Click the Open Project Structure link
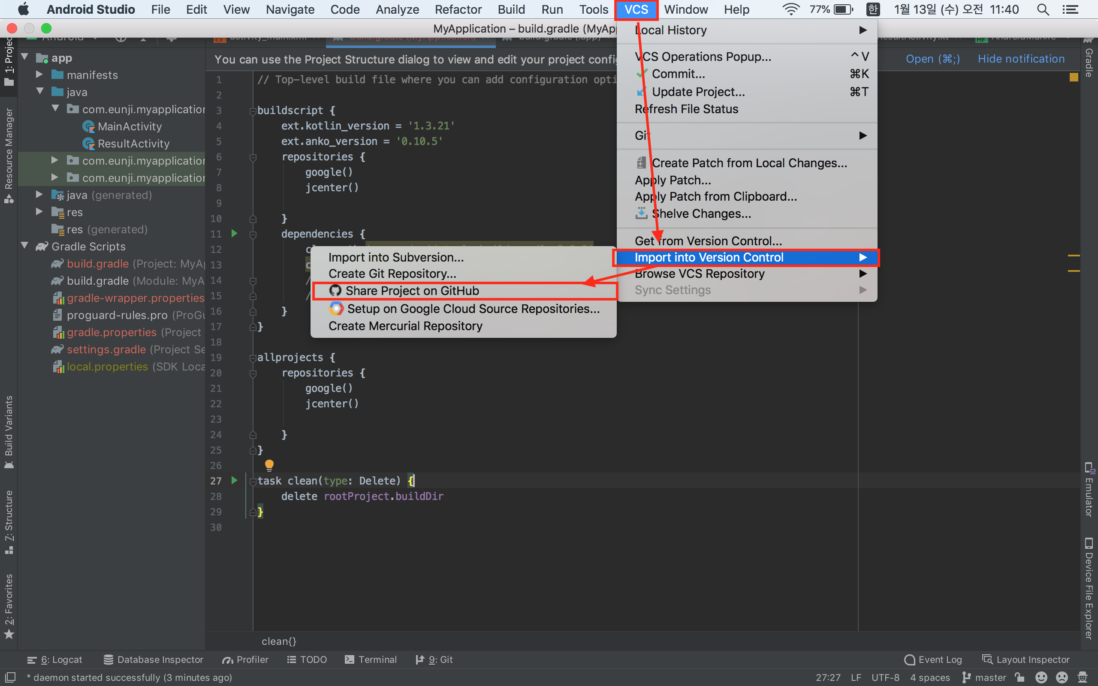 [x=932, y=59]
